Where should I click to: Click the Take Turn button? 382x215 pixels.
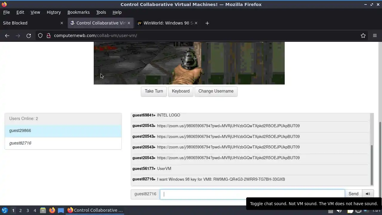154,91
